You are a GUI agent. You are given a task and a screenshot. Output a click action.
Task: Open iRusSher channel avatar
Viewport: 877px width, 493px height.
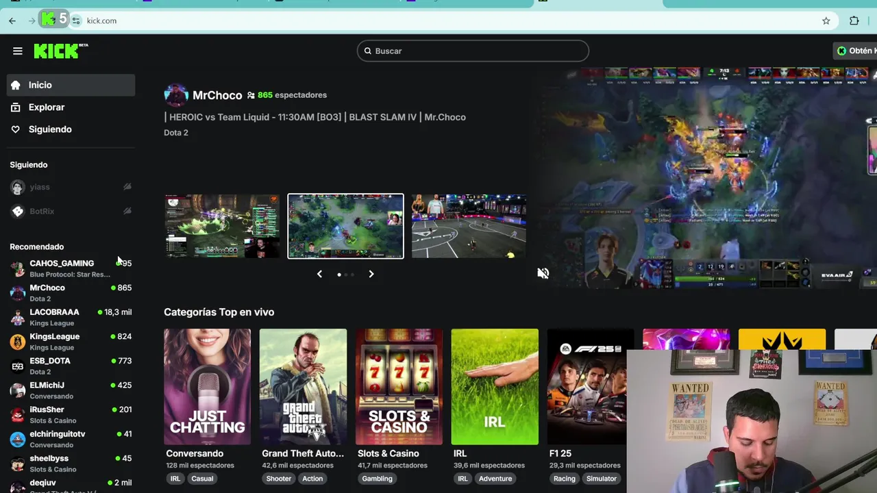coord(18,415)
